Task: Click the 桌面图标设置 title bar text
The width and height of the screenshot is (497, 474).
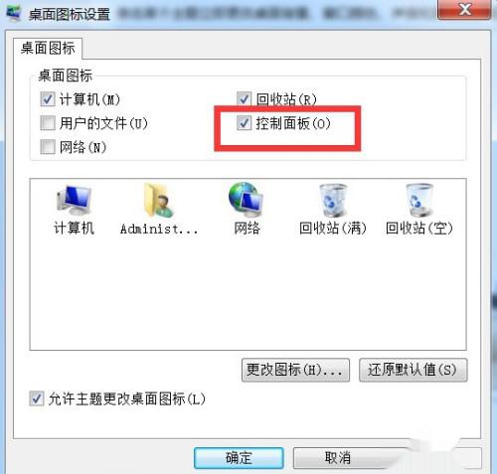Action: [69, 15]
